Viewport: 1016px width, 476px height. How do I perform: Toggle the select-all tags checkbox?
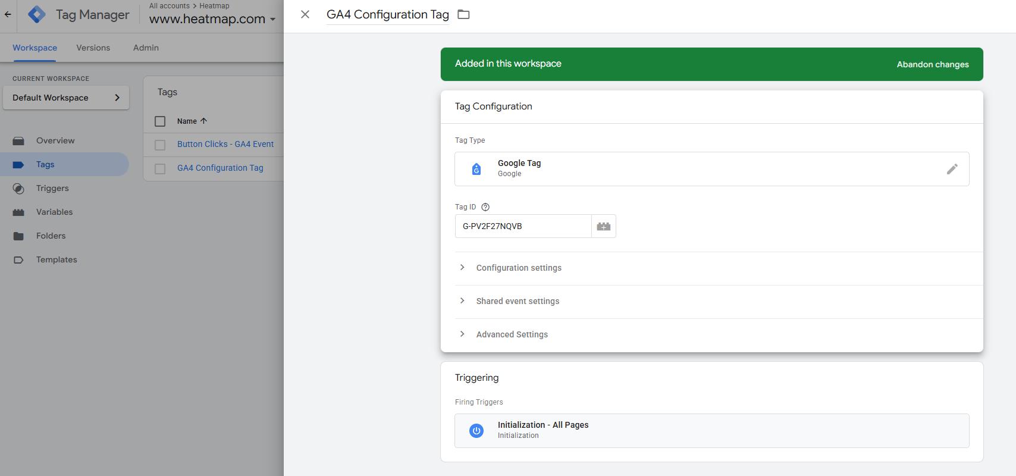coord(160,121)
